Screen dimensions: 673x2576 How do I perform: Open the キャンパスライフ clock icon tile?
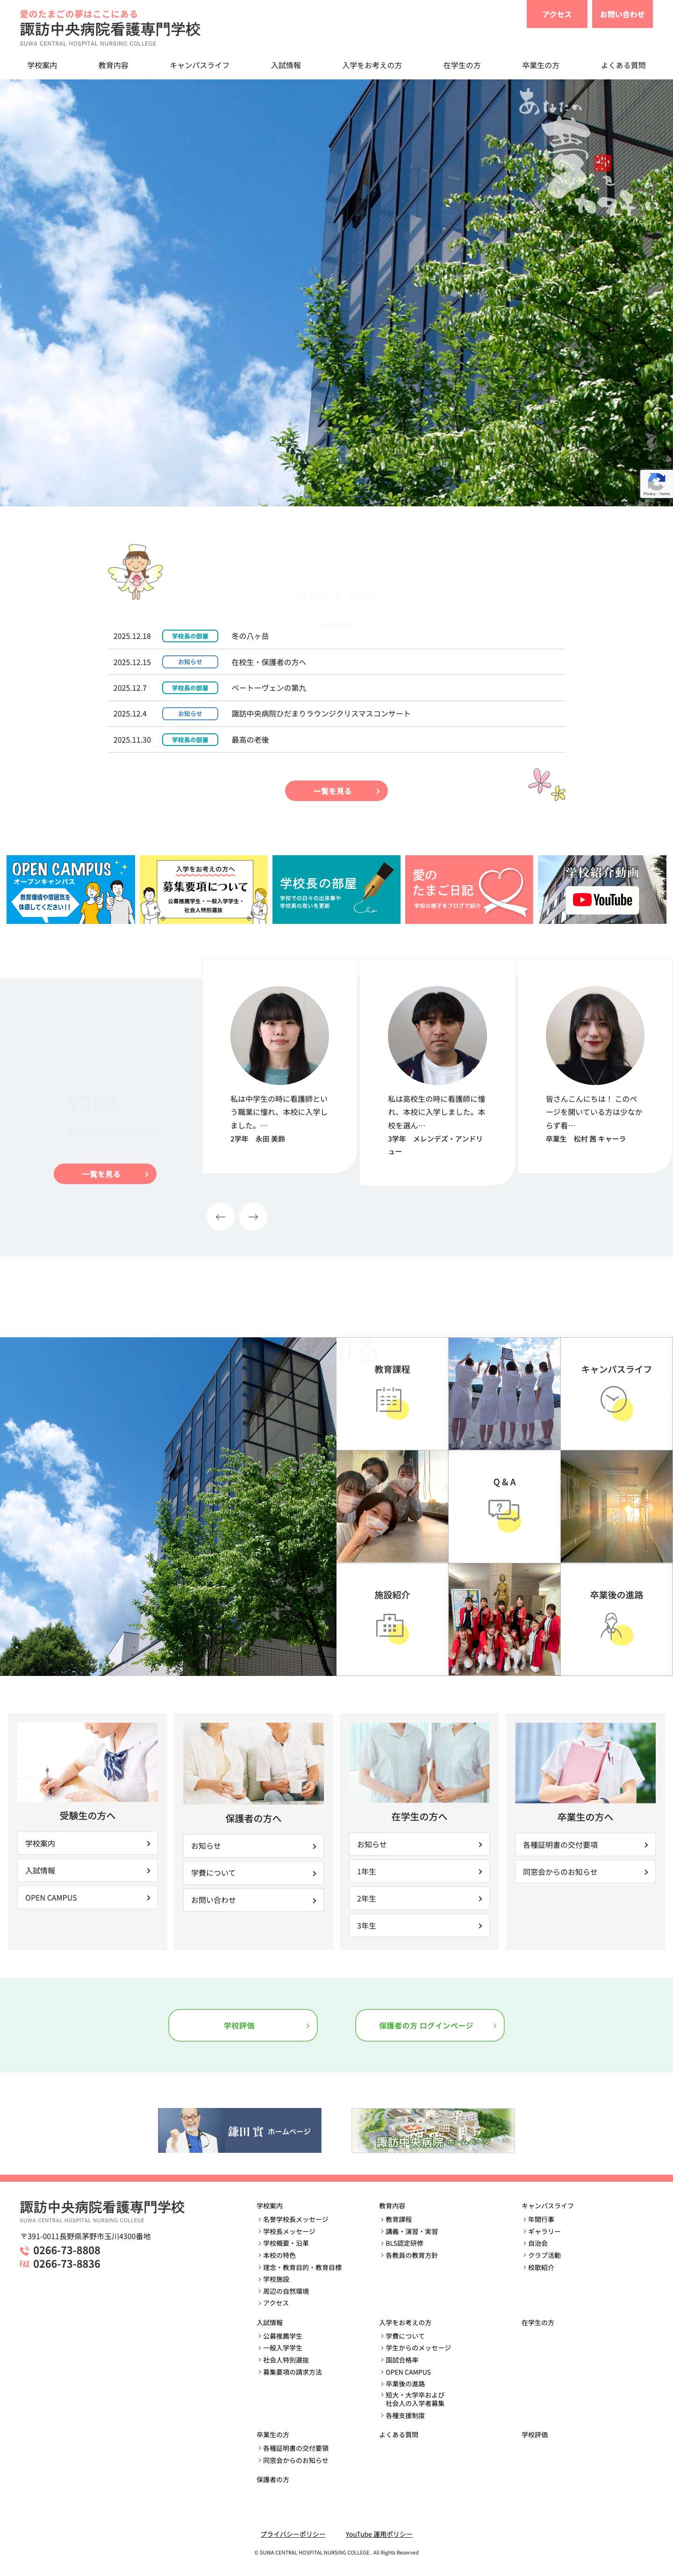(616, 1393)
